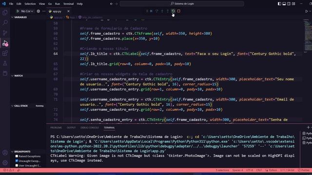312x175 pixels.
Task: Show errors and warnings in the status bar
Action: pyautogui.click(x=9, y=170)
